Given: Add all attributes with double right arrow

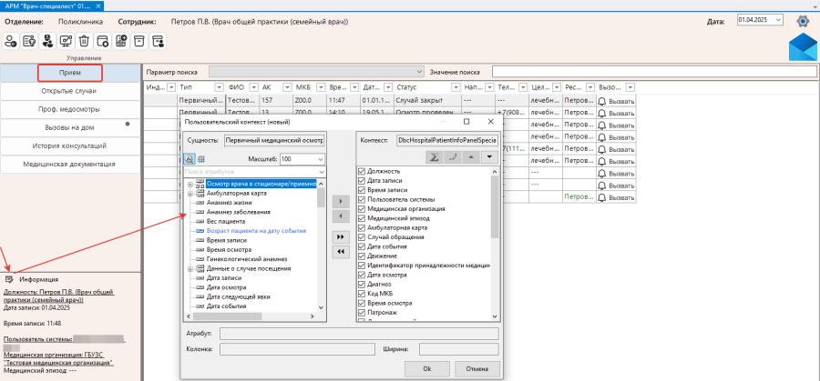Looking at the screenshot, I should (341, 237).
